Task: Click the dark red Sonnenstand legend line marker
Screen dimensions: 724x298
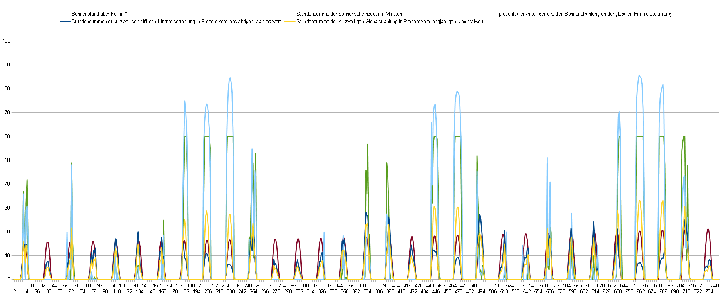Action: tap(65, 14)
